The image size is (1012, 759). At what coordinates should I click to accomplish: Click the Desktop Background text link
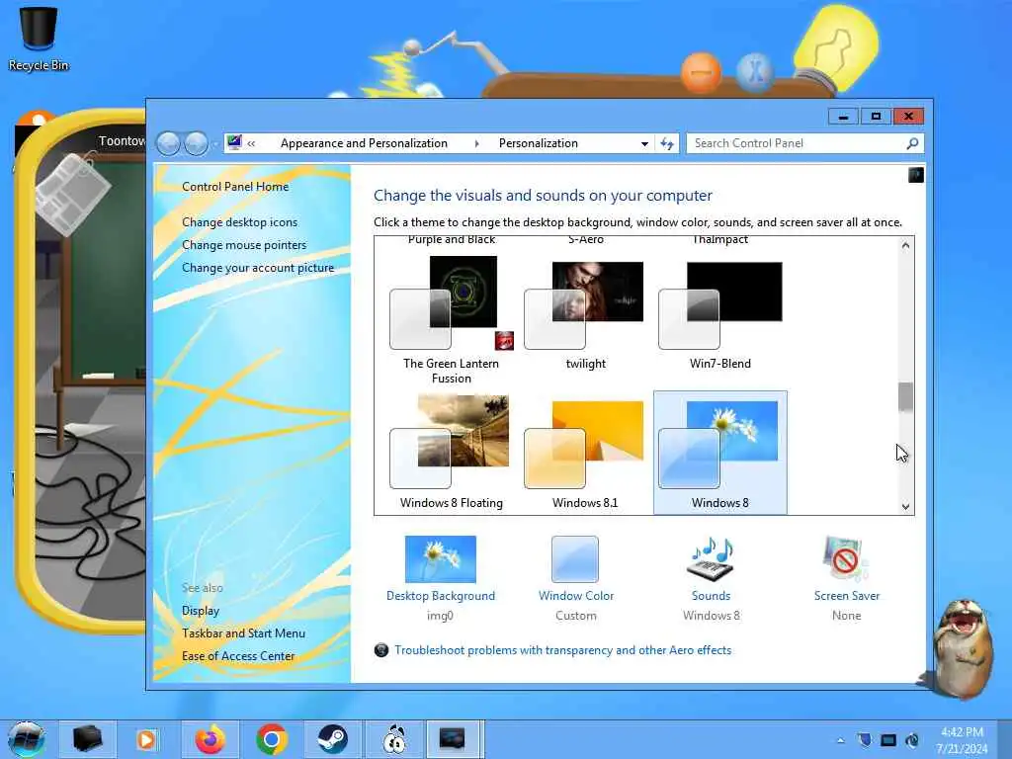point(440,596)
